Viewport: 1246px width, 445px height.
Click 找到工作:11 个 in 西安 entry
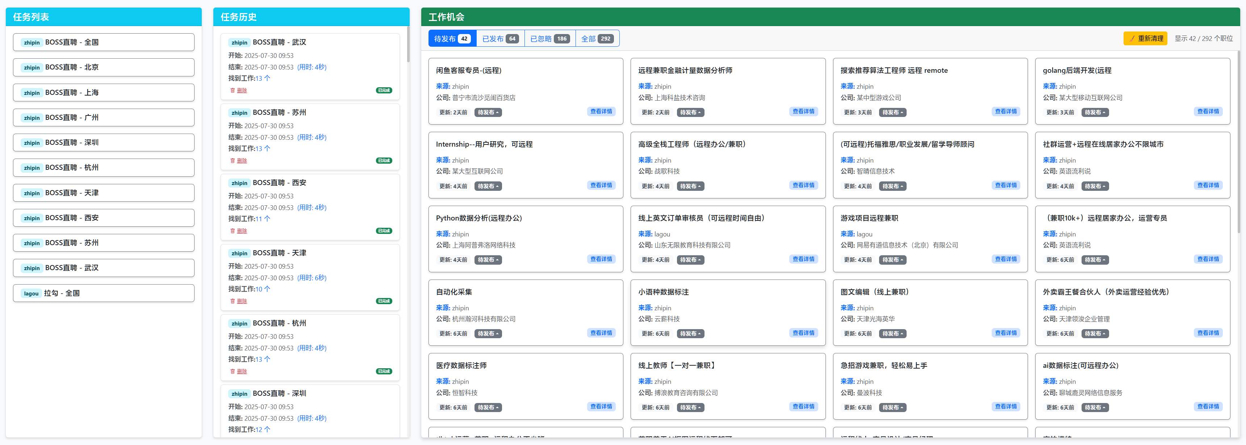[249, 219]
